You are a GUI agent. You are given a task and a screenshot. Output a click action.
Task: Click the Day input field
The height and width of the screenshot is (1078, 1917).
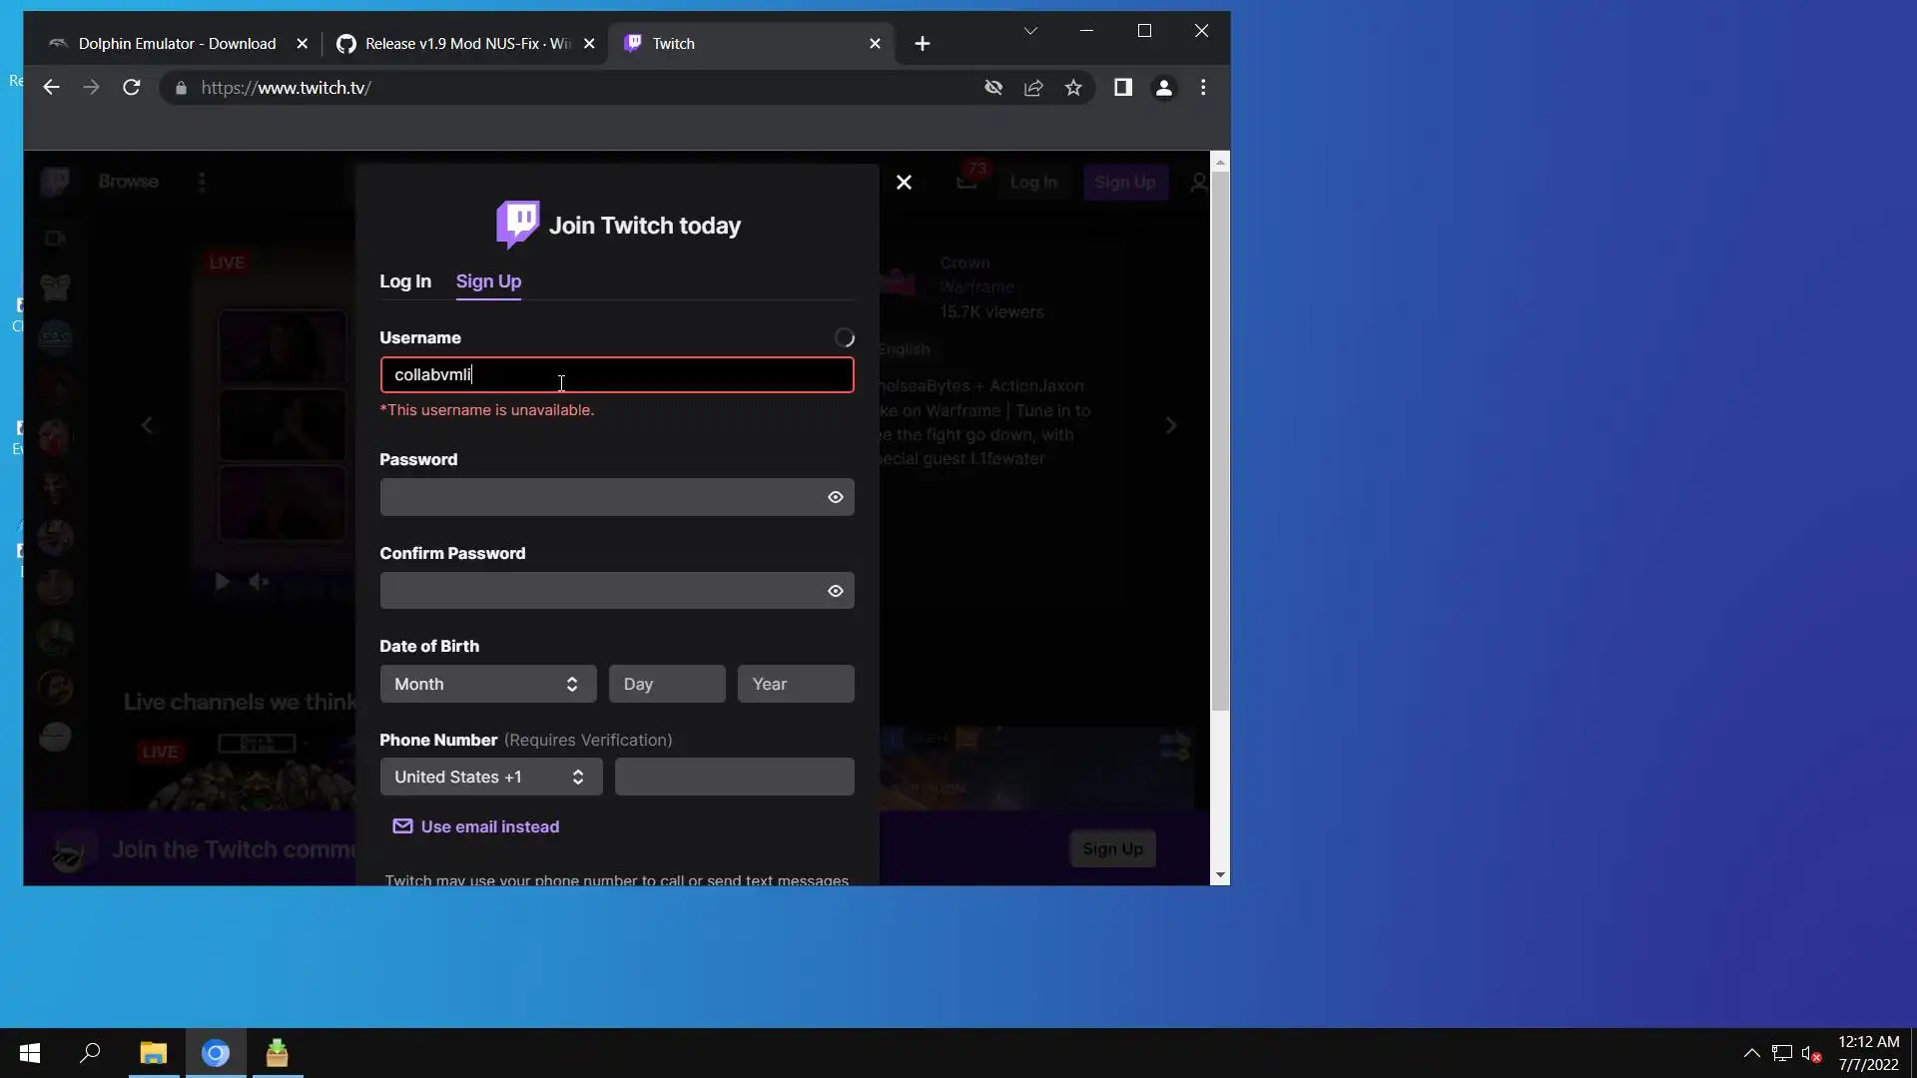pyautogui.click(x=667, y=684)
